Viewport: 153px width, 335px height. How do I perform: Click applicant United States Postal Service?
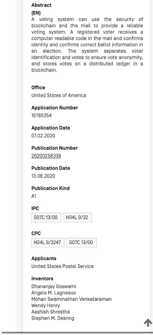click(x=63, y=266)
